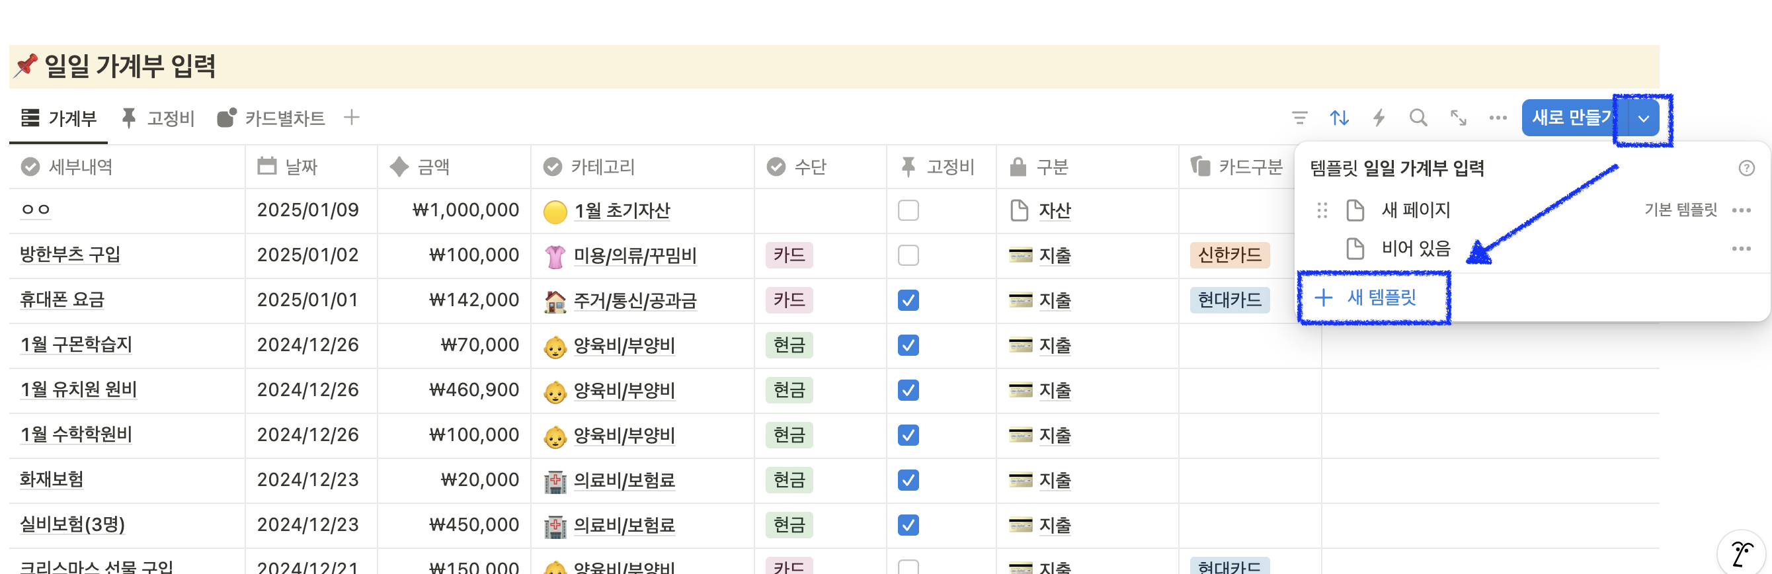1772x574 pixels.
Task: Click the 일일 가계부 입력 page title
Action: coord(130,66)
